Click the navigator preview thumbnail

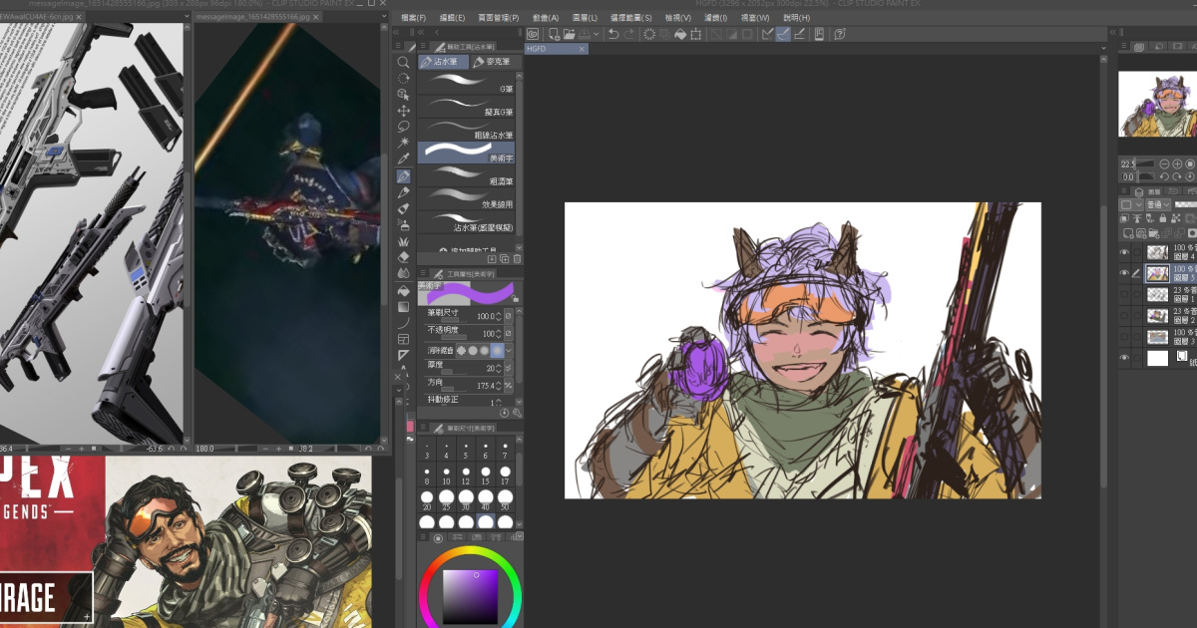[1157, 104]
